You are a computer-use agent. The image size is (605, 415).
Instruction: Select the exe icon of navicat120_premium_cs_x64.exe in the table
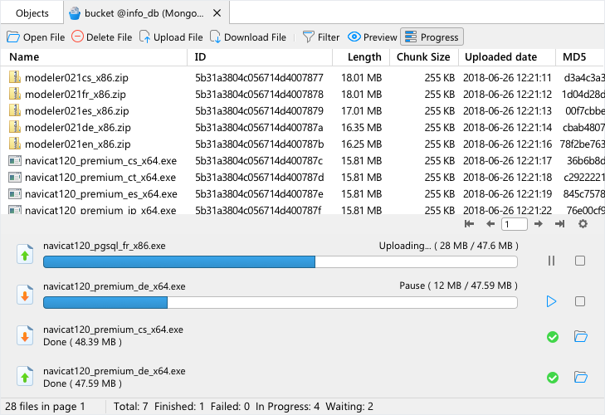pos(15,160)
